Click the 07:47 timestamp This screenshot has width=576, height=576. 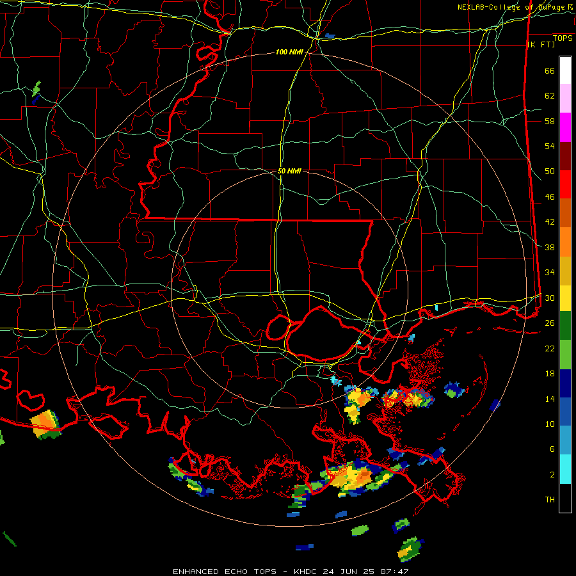click(x=394, y=572)
